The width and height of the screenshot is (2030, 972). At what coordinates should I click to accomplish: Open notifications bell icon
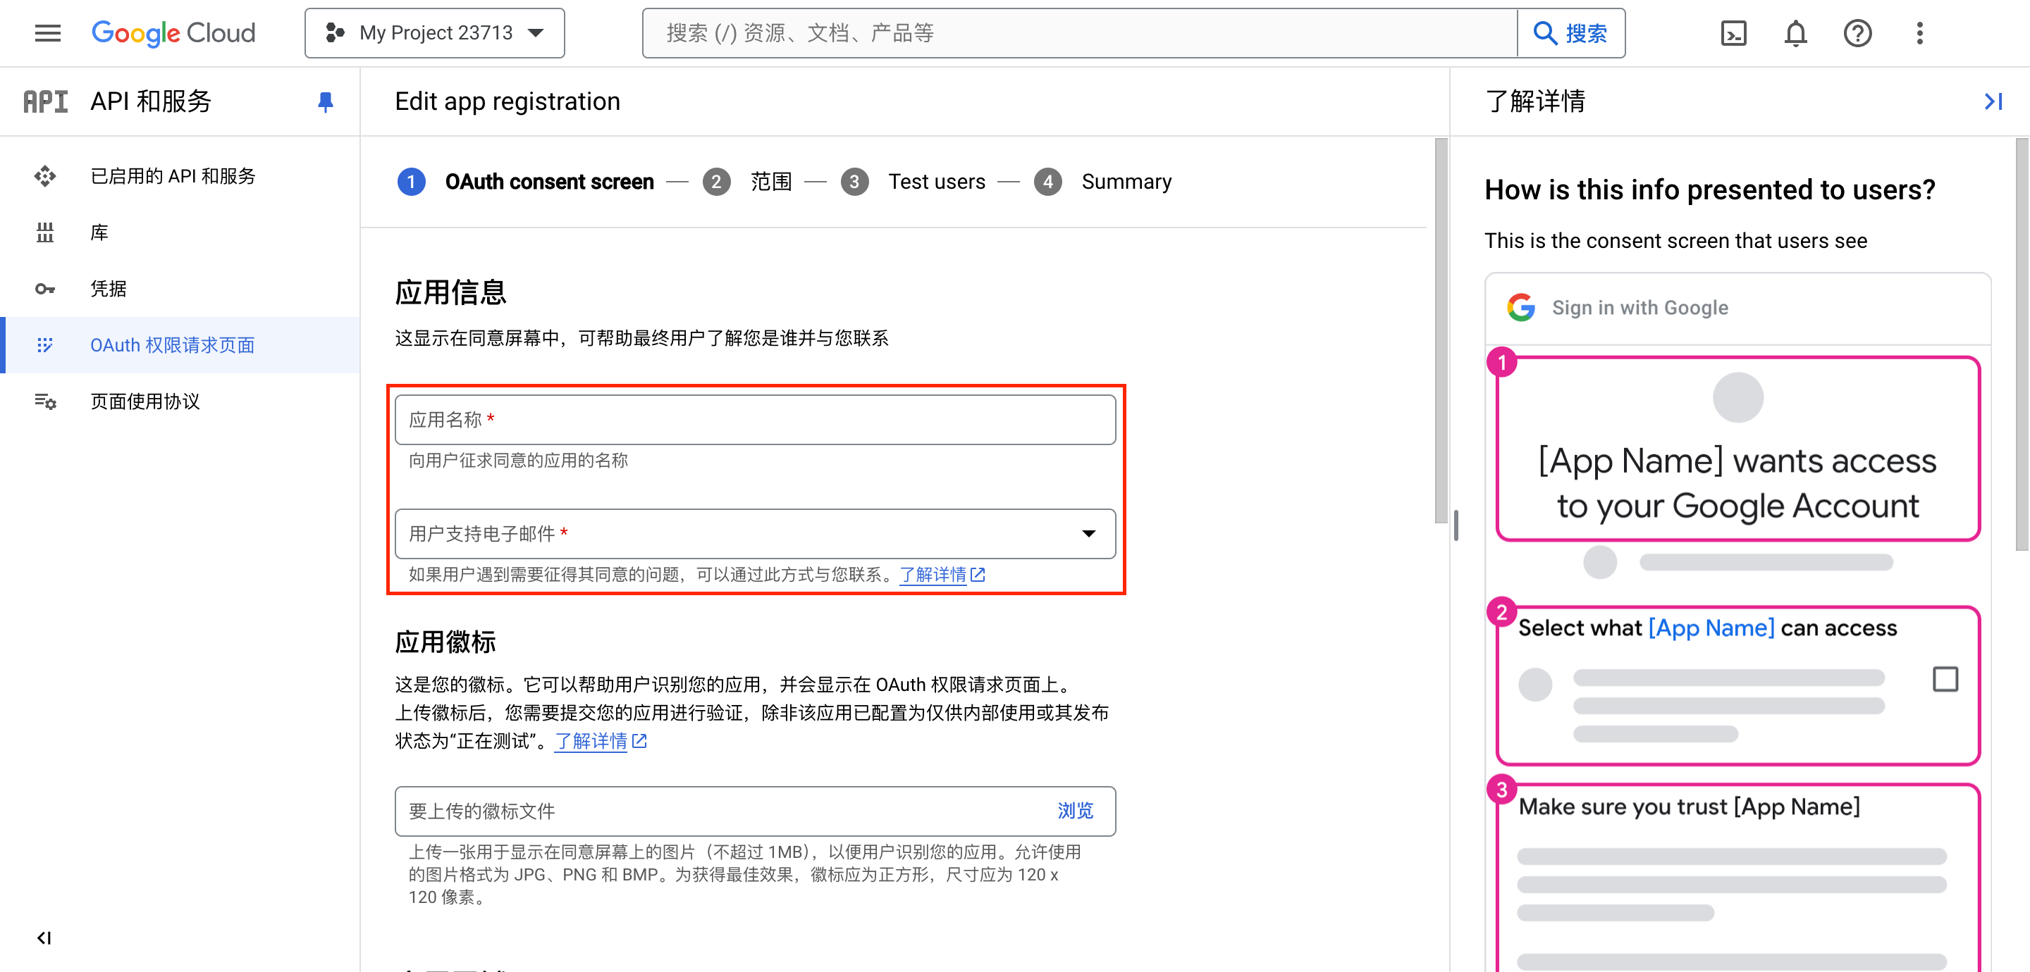tap(1795, 33)
